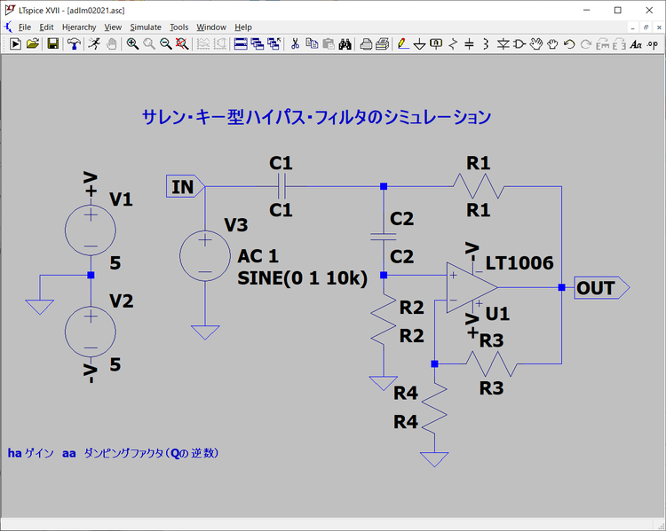Click the Undo arrow icon

pos(569,43)
